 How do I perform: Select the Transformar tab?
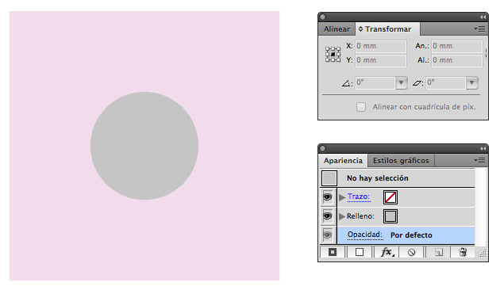[x=388, y=29]
